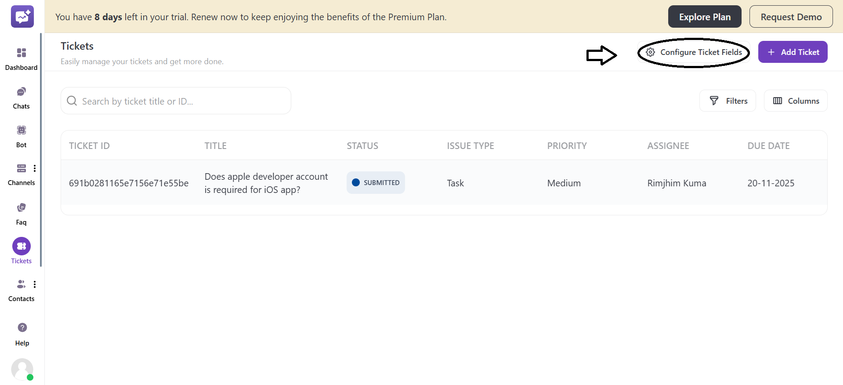
Task: Click the user profile avatar
Action: click(x=22, y=369)
